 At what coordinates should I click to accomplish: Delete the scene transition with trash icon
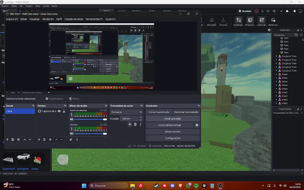tap(135, 124)
